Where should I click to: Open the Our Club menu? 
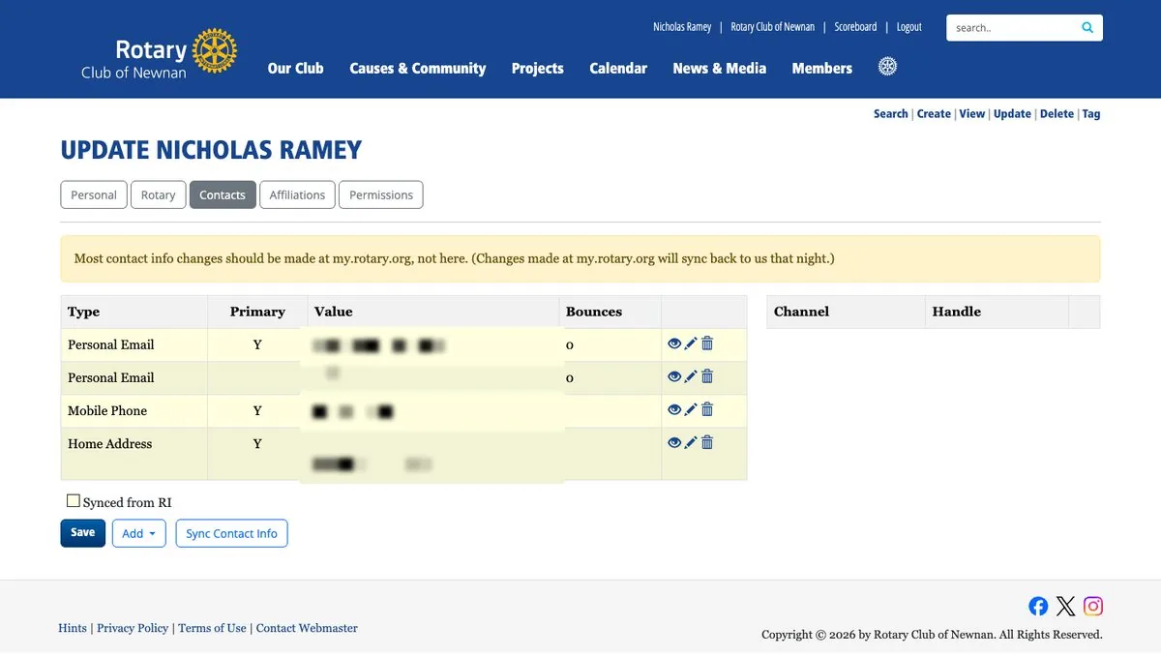296,68
